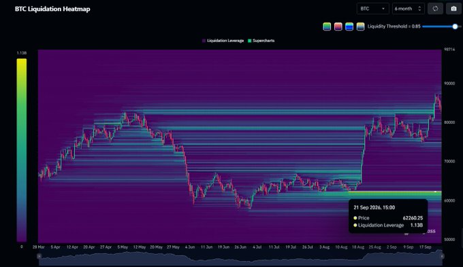
Task: Click the 70000 price axis label
Action: 449,162
